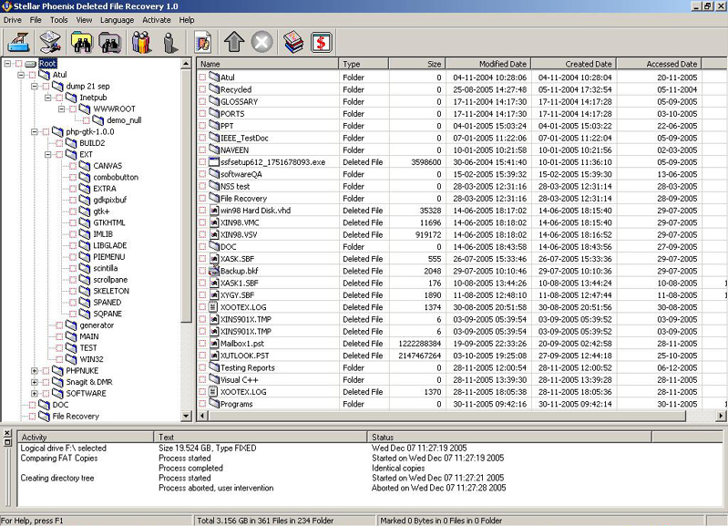Expand the Snagit & DMR tree node
Screen dimensions: 728x526
(34, 382)
